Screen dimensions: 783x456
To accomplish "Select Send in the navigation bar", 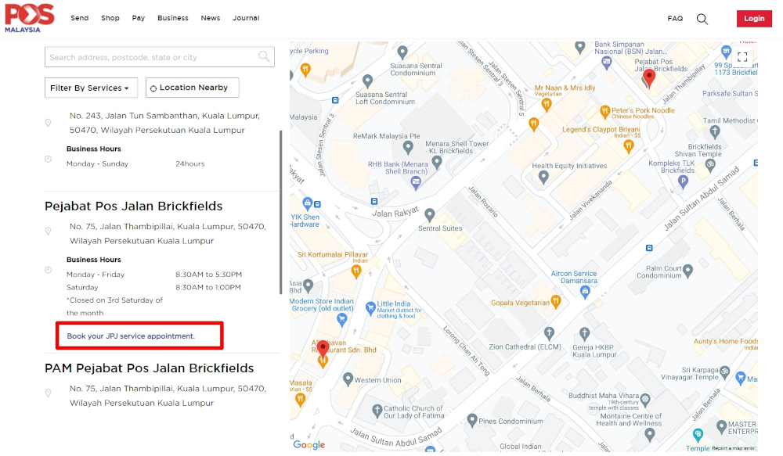I will 79,18.
